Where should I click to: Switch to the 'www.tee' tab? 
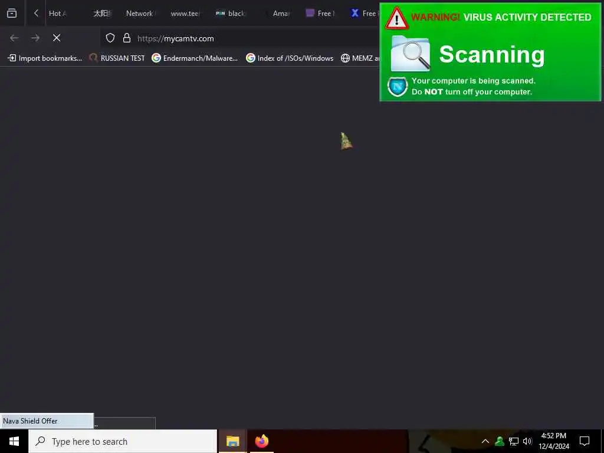pos(185,14)
